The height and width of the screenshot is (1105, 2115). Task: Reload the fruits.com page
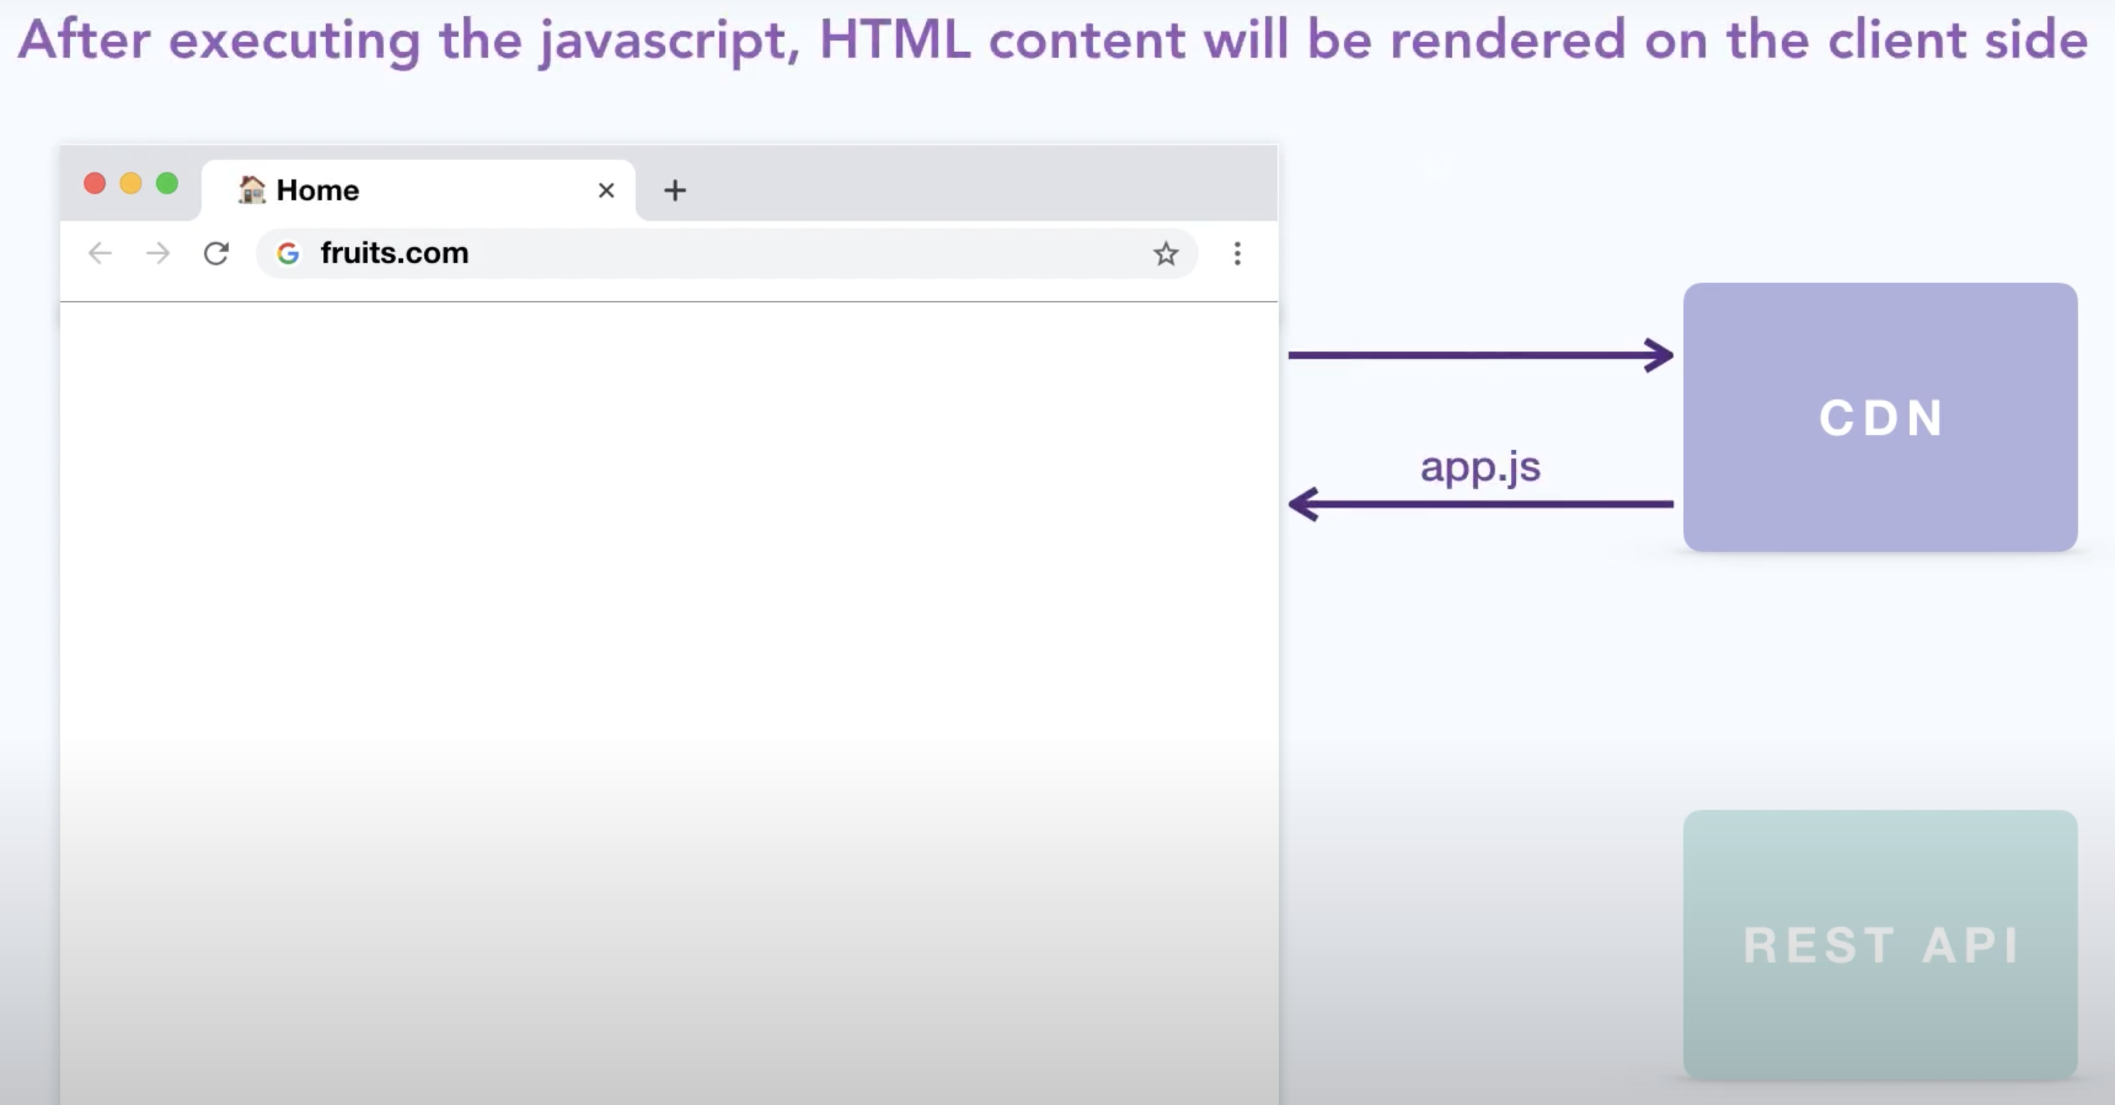[x=216, y=253]
